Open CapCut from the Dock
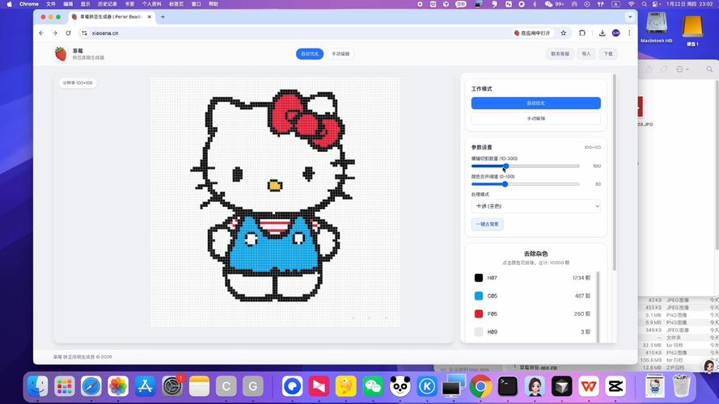The width and height of the screenshot is (719, 404). (615, 386)
